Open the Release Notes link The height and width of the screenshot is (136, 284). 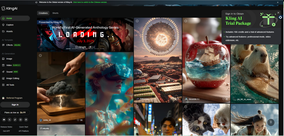[6, 127]
